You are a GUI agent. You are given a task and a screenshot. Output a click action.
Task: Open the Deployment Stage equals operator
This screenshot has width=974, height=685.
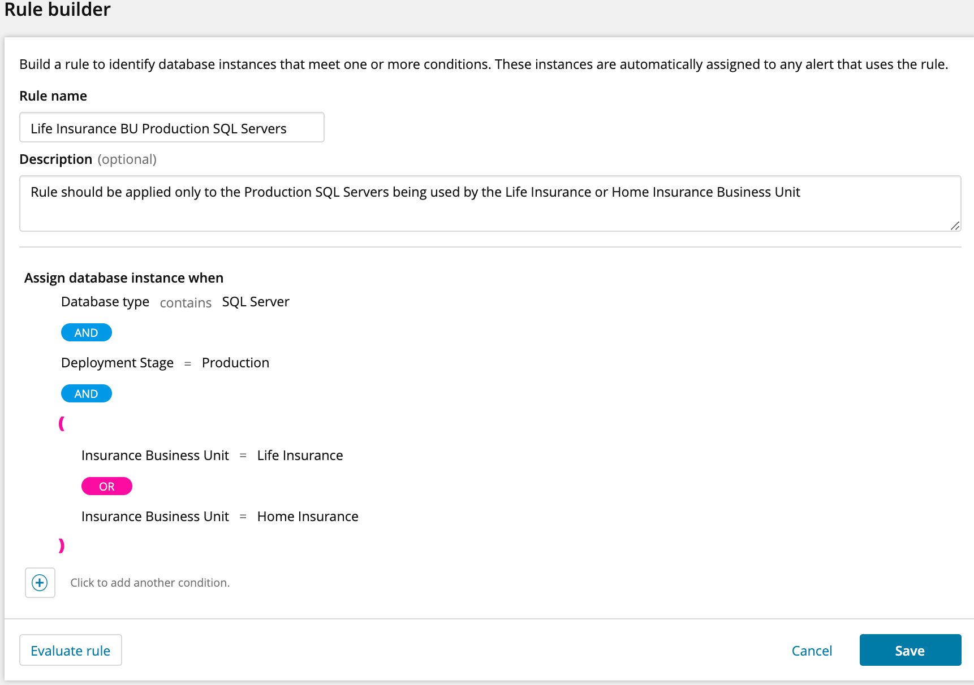pos(188,363)
